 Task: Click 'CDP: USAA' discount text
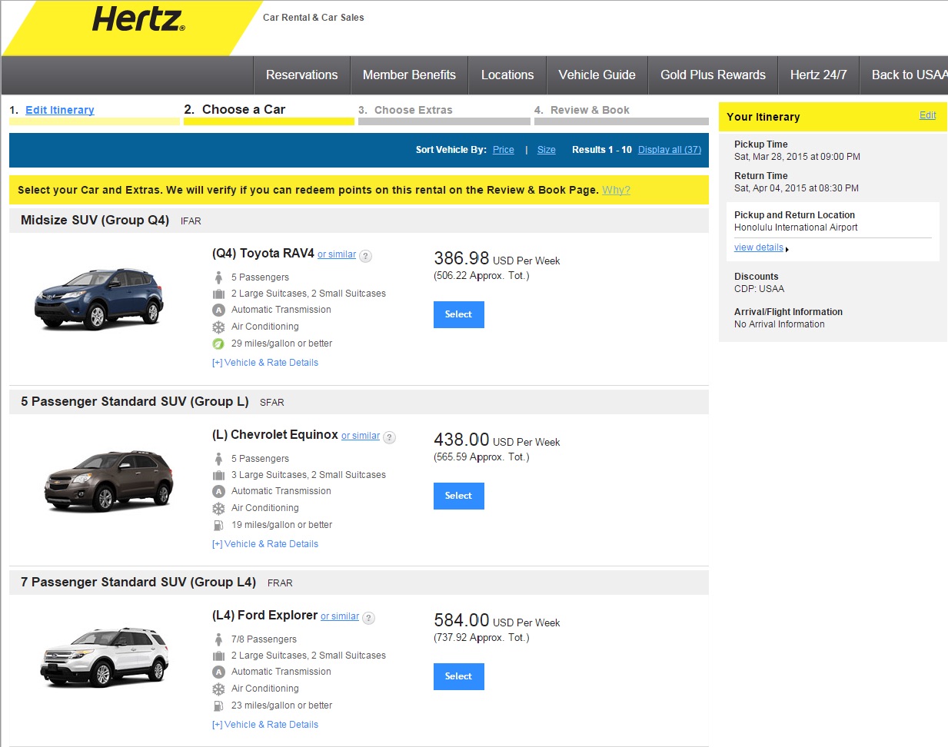[760, 289]
